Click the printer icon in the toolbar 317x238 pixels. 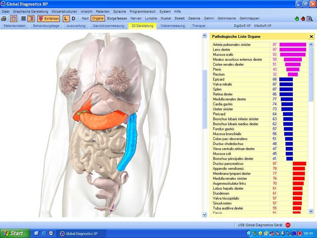pyautogui.click(x=4, y=19)
